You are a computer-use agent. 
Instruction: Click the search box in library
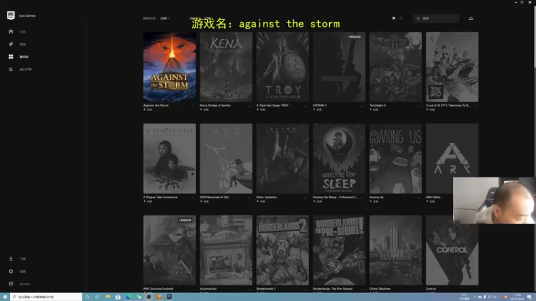point(437,19)
